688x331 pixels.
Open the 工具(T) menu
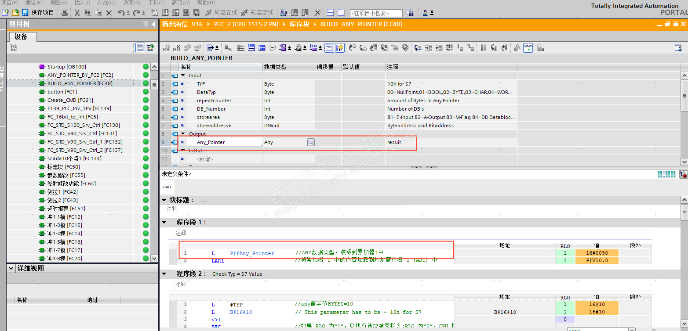[x=156, y=3]
